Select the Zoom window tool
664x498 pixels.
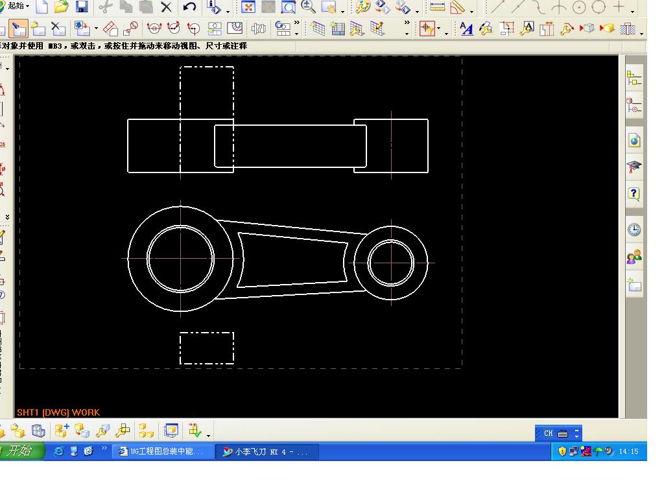coord(289,6)
